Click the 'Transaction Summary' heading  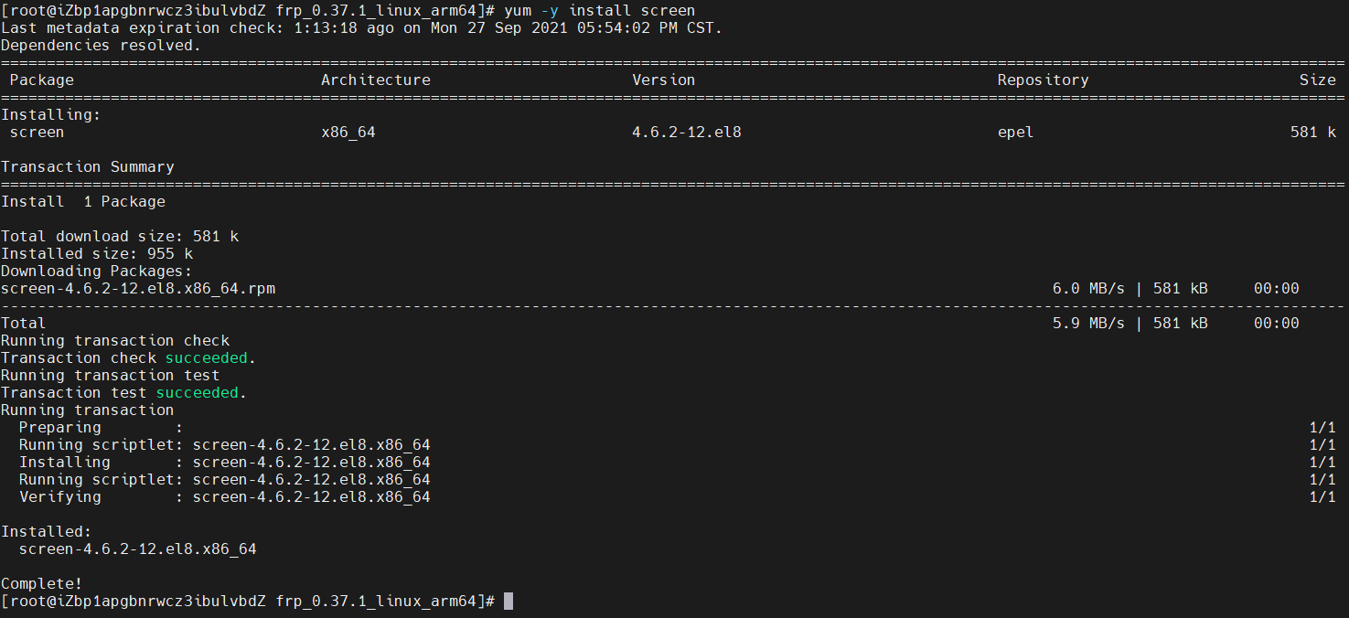(87, 166)
